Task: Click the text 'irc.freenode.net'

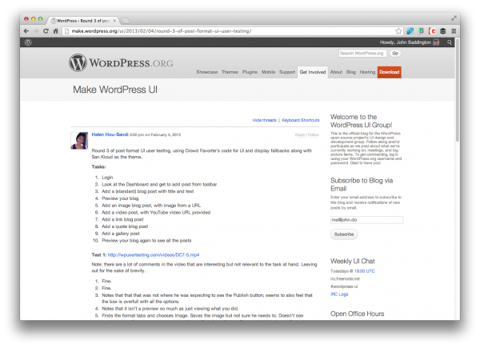Action: [x=345, y=279]
